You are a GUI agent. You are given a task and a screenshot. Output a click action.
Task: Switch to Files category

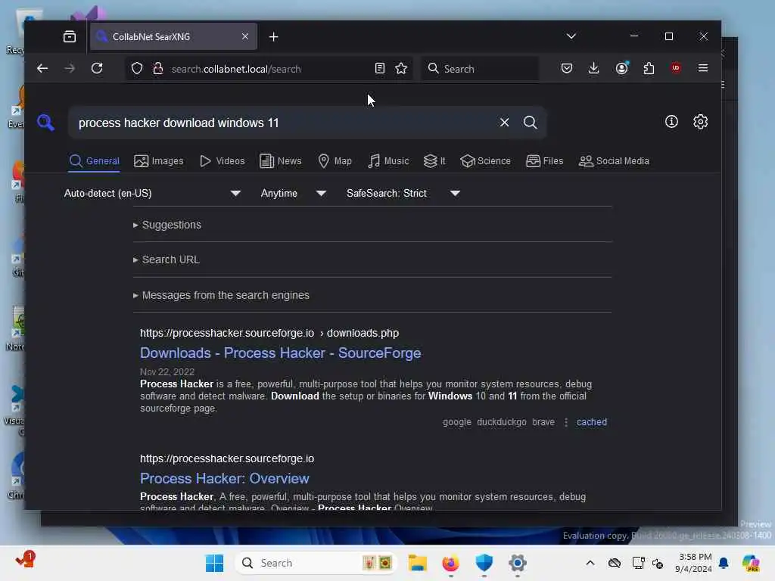click(545, 161)
